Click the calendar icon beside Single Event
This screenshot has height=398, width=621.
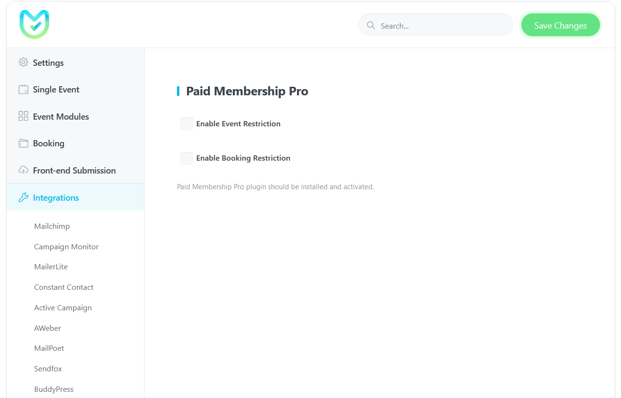point(23,90)
